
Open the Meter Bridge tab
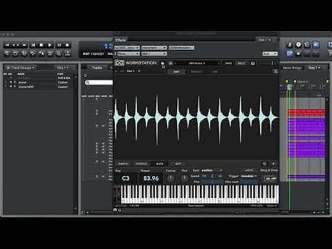[x=292, y=68]
